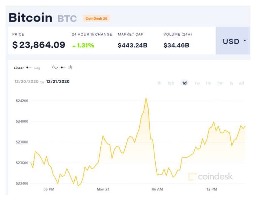
Task: Show the 3m time range
Action: [220, 83]
